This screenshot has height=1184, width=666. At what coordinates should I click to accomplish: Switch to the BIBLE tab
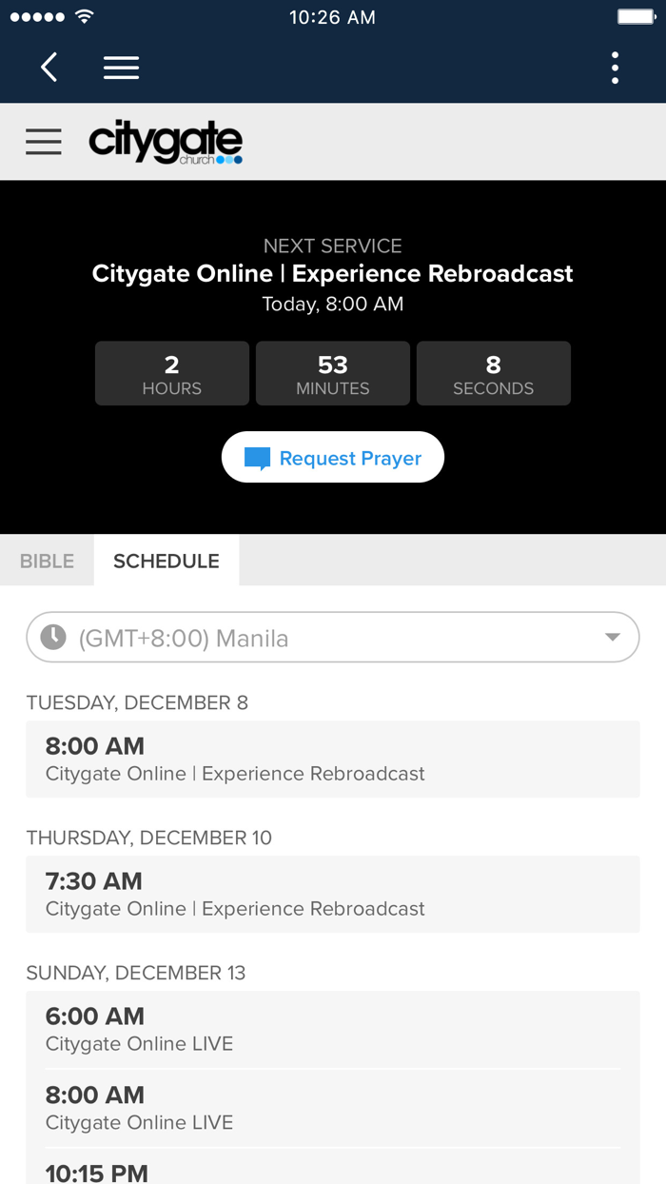(47, 561)
